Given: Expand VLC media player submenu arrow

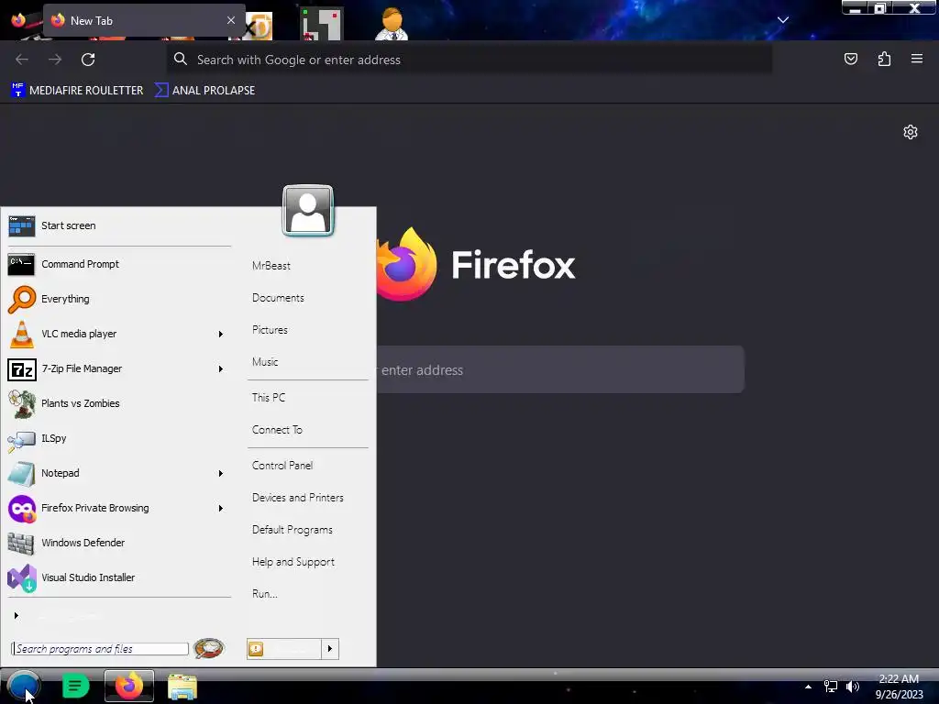Looking at the screenshot, I should (x=220, y=334).
